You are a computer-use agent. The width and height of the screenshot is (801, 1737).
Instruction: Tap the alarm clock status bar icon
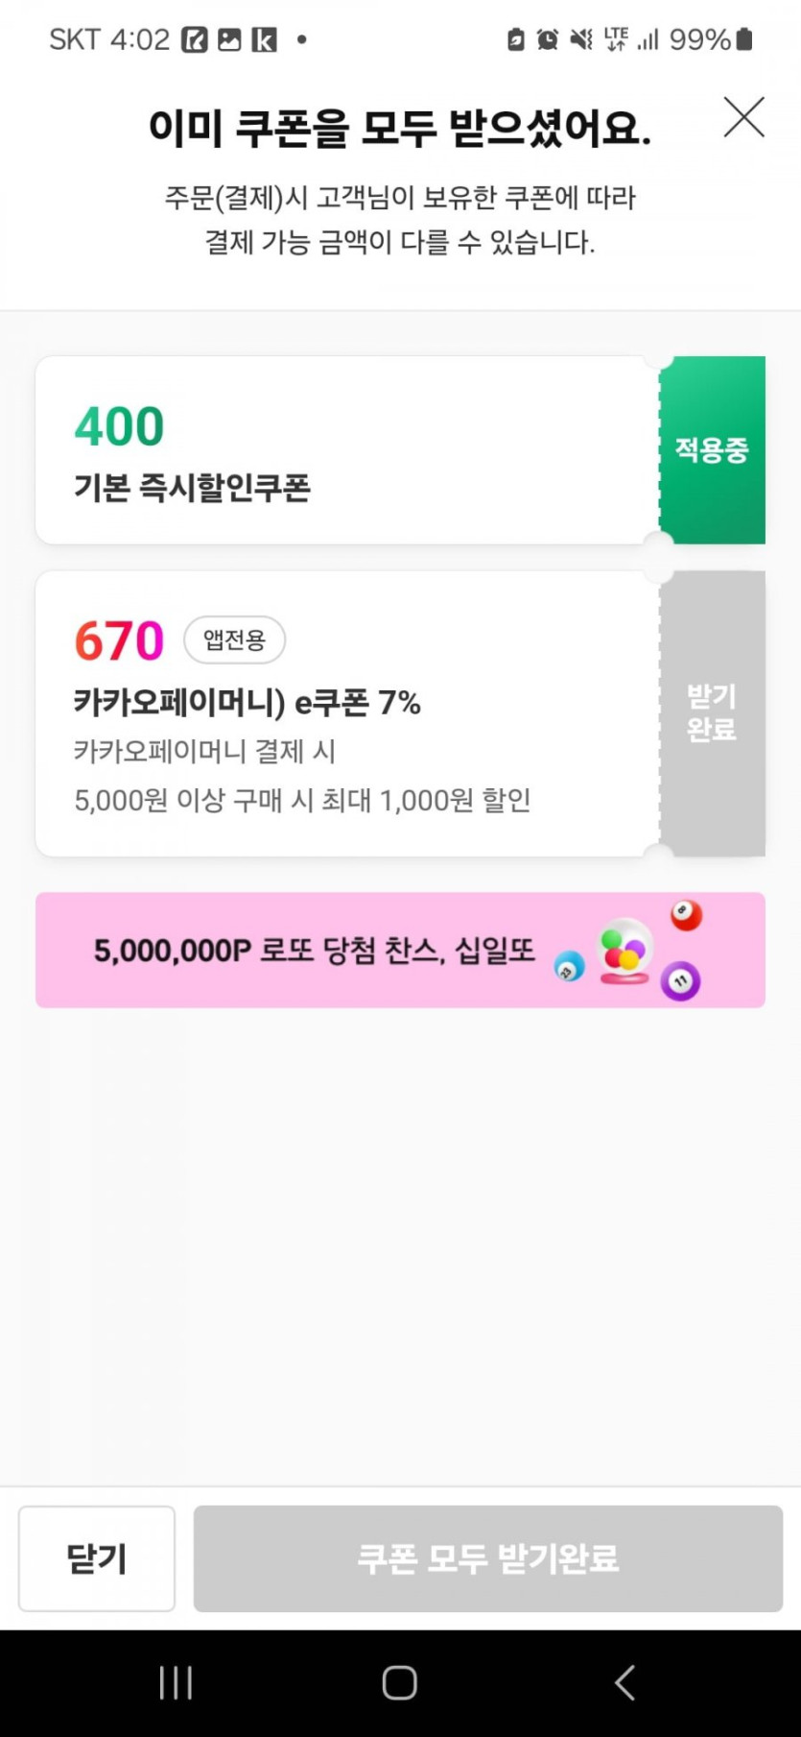(547, 39)
